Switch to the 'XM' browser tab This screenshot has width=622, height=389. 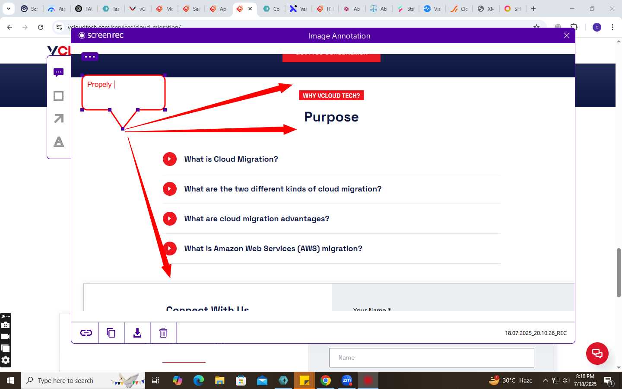pyautogui.click(x=486, y=9)
